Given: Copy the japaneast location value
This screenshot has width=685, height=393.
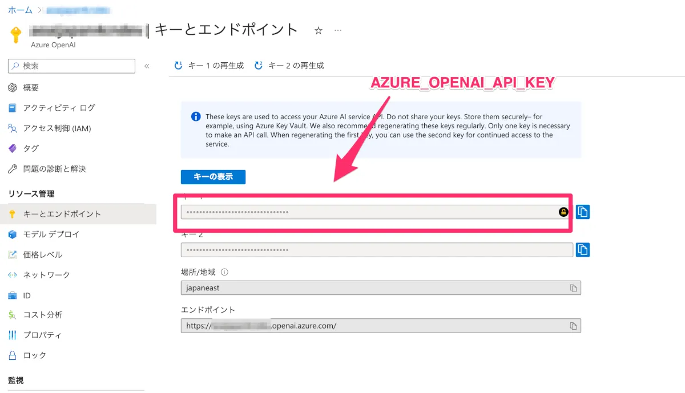Looking at the screenshot, I should [573, 288].
